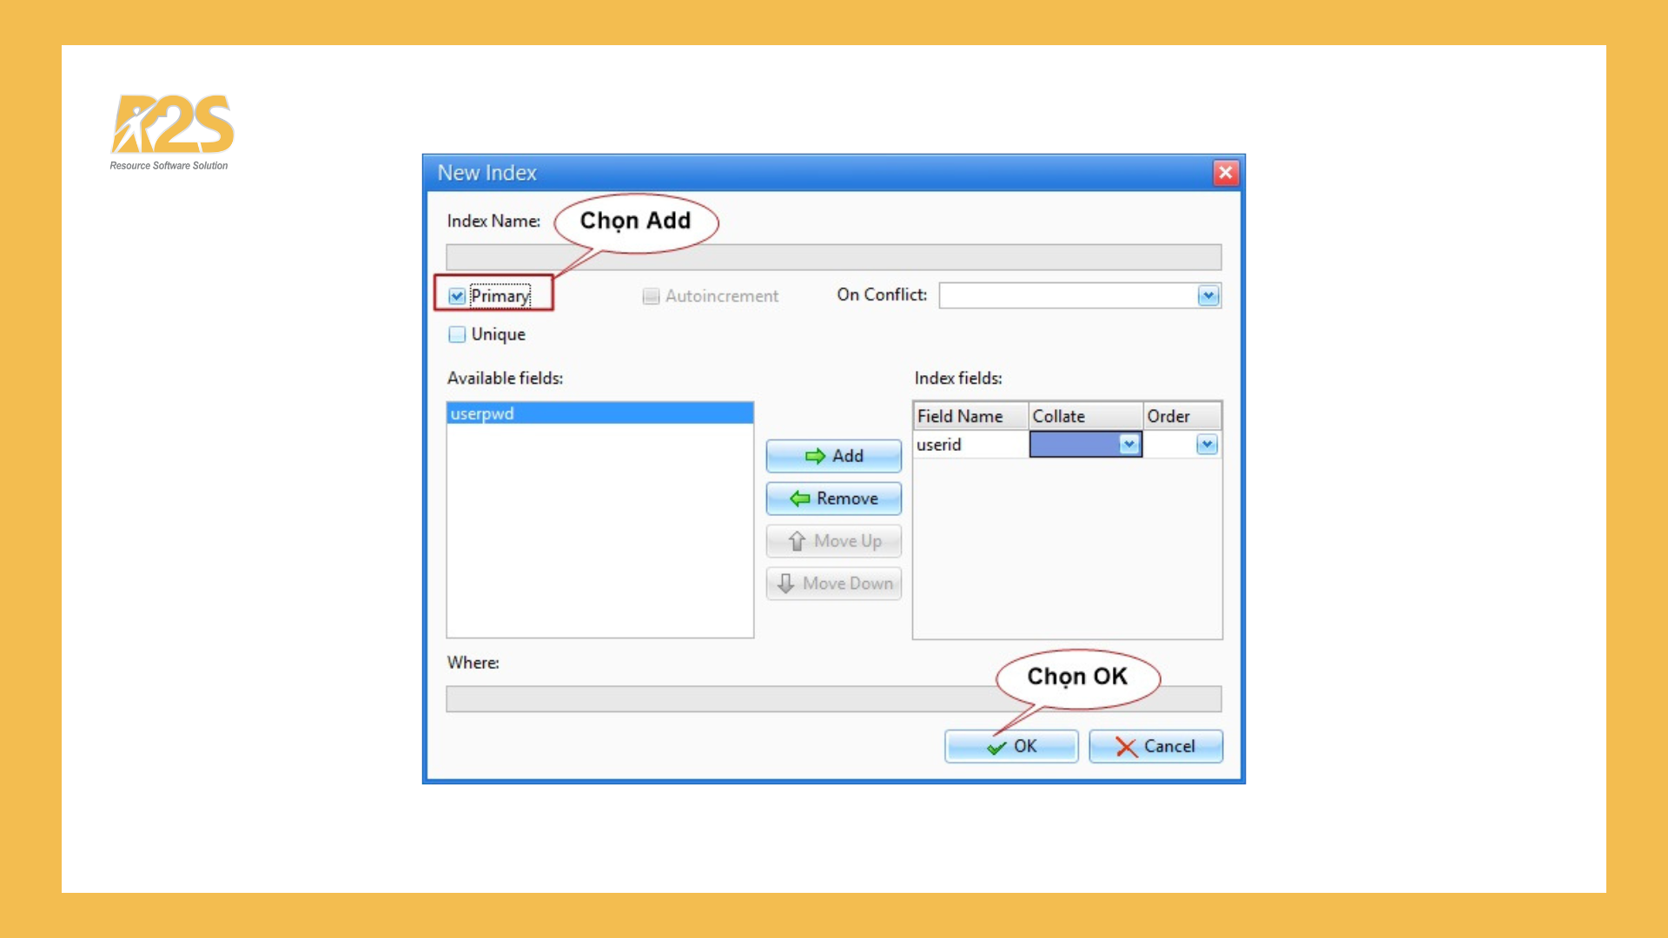The height and width of the screenshot is (938, 1668).
Task: Select the green Add arrow icon
Action: tap(815, 456)
